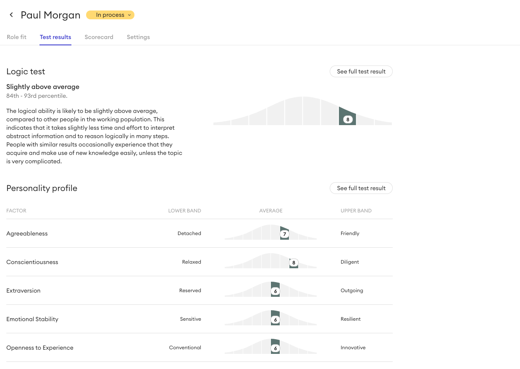Click Openness to Experience score marker 6
Viewport: 520px width, 369px height.
point(276,348)
